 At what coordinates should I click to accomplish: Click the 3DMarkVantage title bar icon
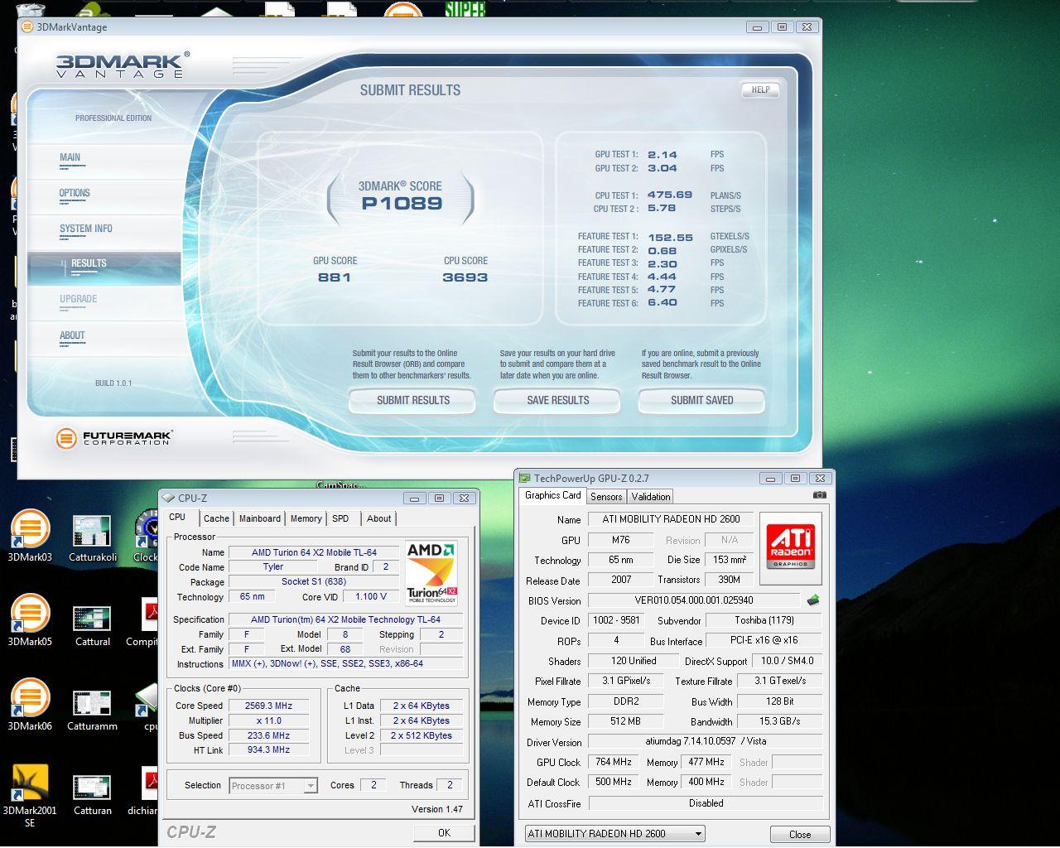click(26, 26)
